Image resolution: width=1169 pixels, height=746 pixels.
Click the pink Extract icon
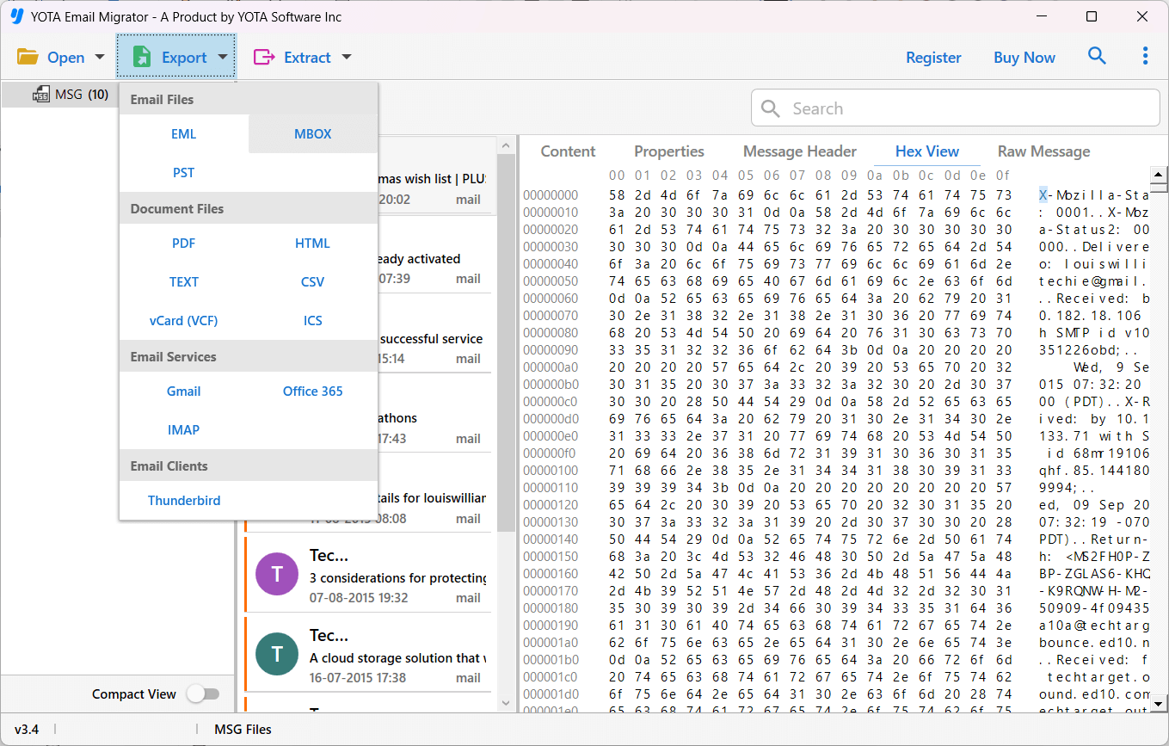point(263,58)
